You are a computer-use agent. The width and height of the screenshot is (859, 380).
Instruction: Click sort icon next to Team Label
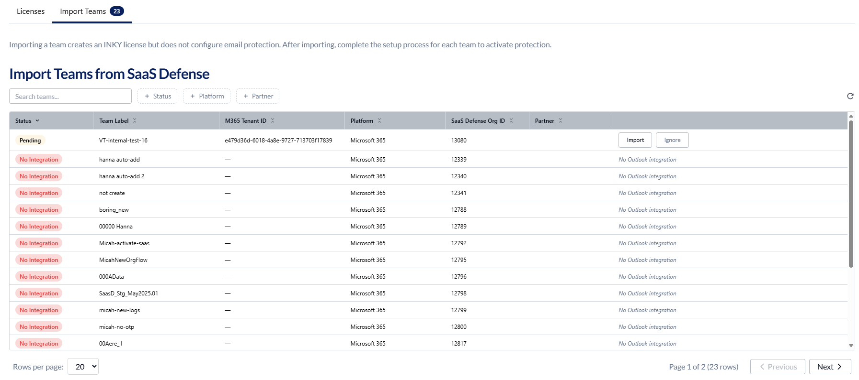(135, 120)
